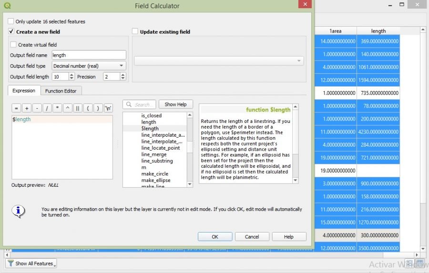
Task: Click the Show Help button
Action: [175, 104]
